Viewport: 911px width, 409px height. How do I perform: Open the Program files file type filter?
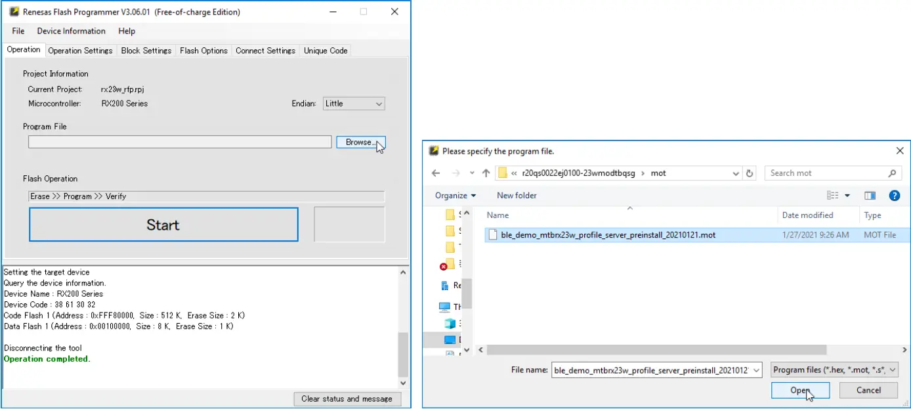coord(834,369)
